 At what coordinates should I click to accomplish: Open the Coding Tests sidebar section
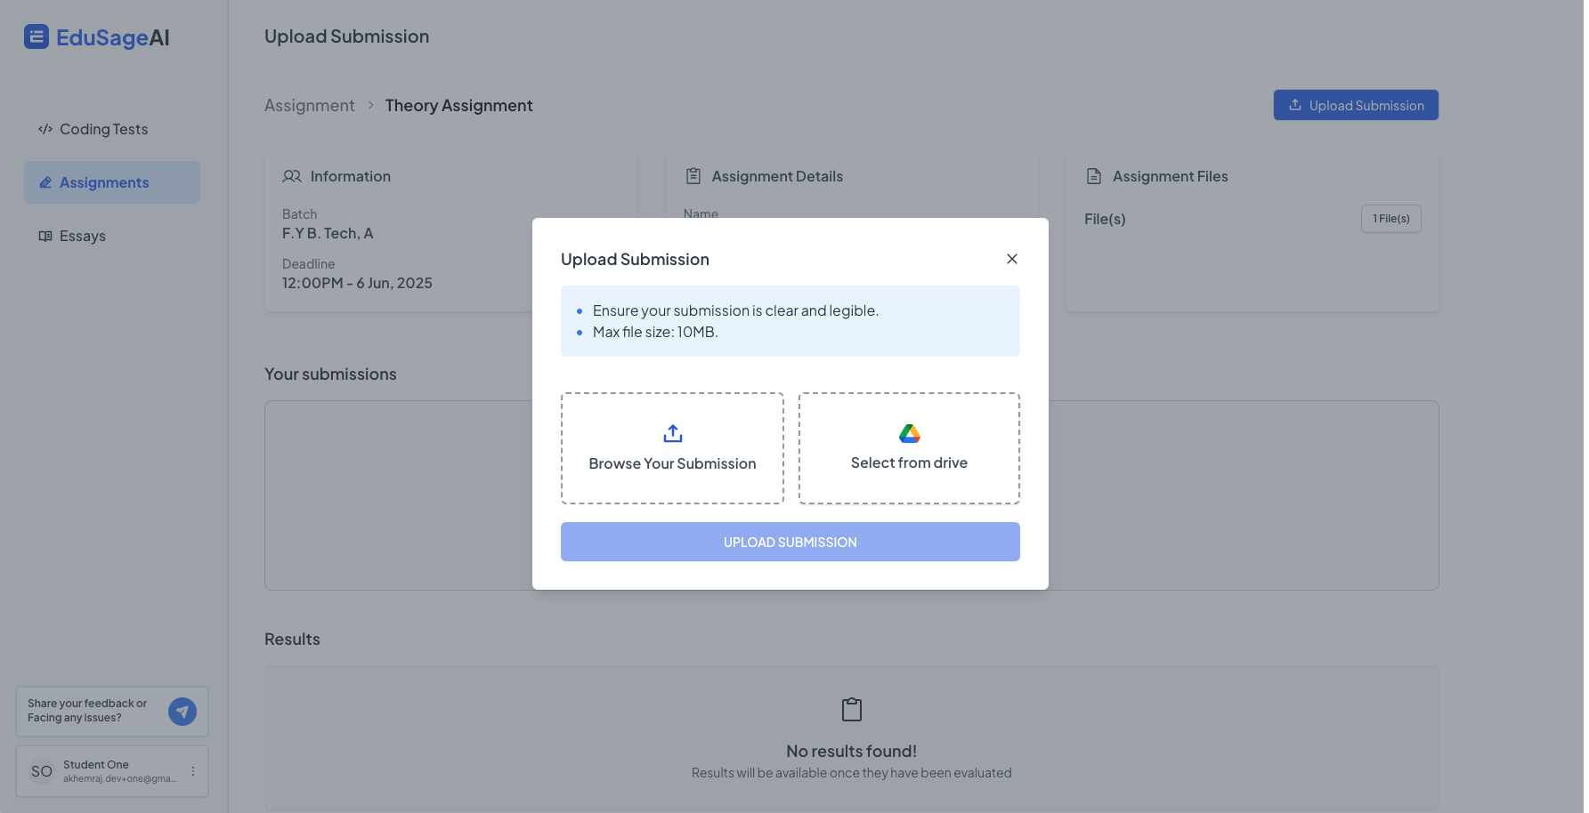(103, 129)
